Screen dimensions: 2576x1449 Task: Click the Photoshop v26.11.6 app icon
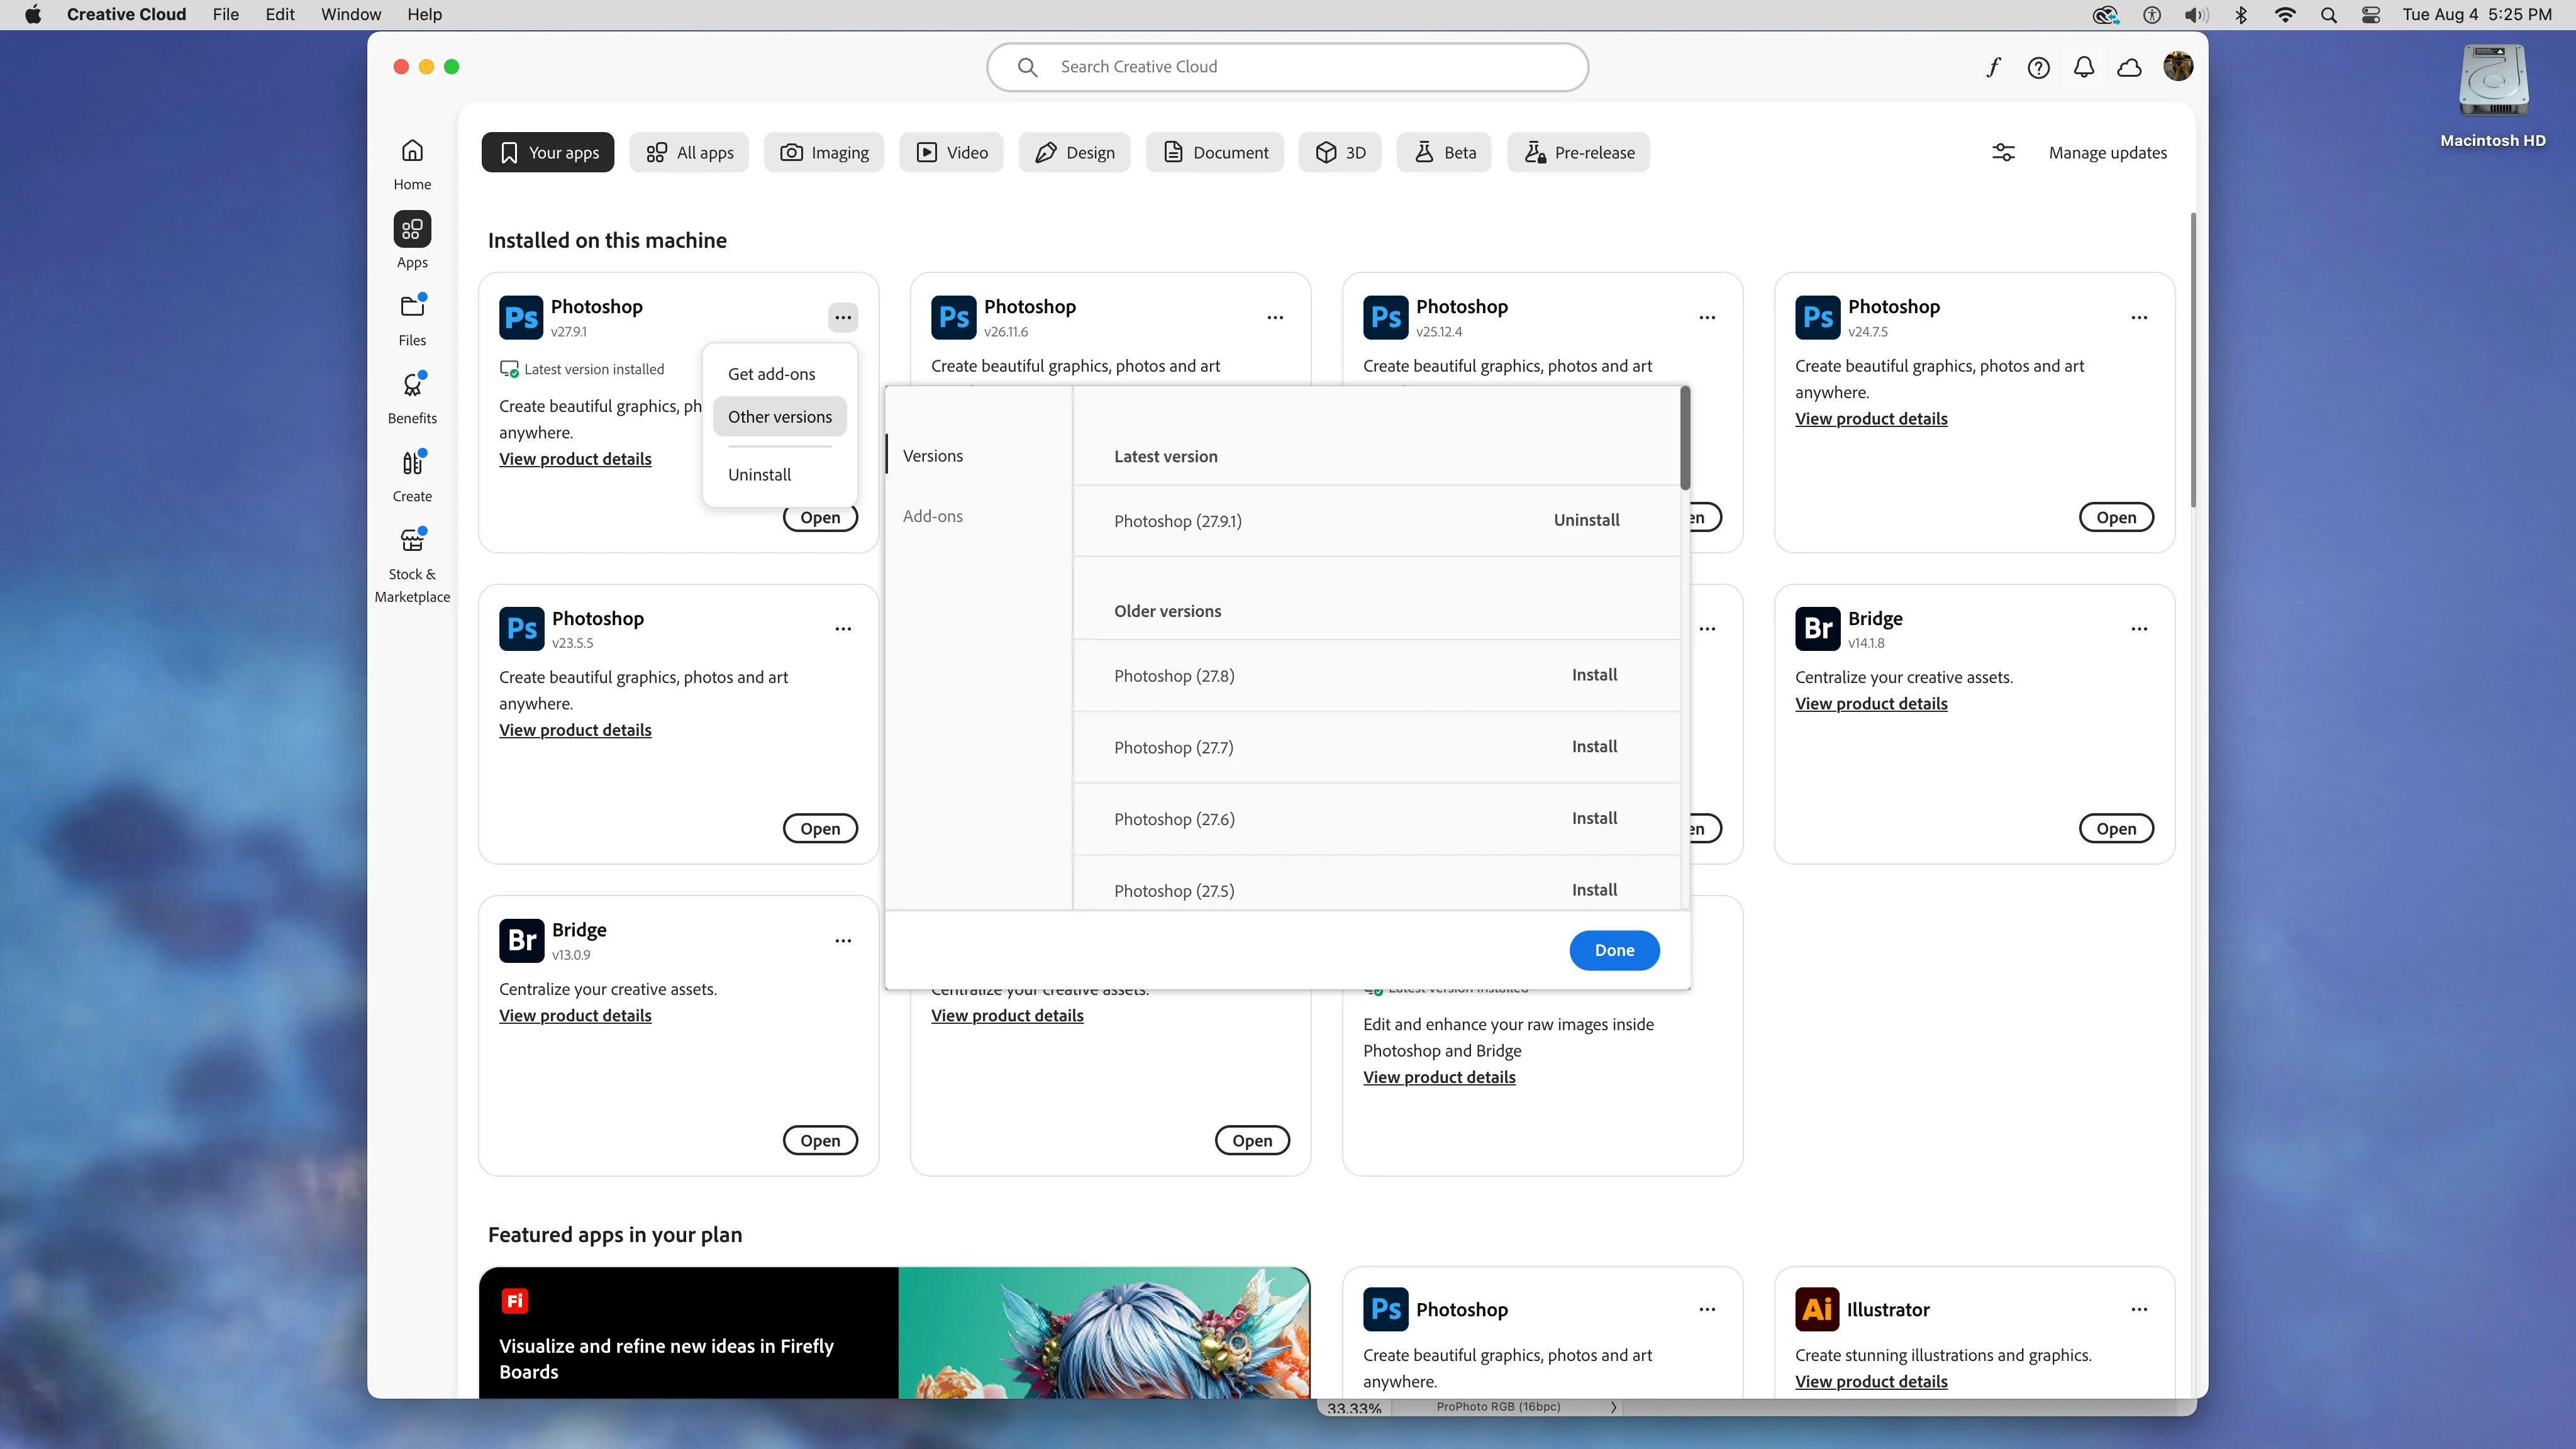coord(953,317)
